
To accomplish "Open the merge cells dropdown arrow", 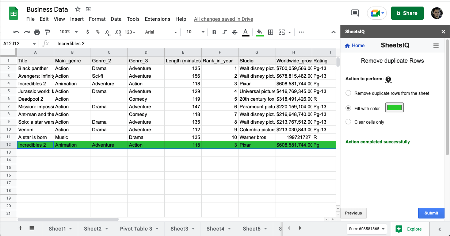I will 290,32.
